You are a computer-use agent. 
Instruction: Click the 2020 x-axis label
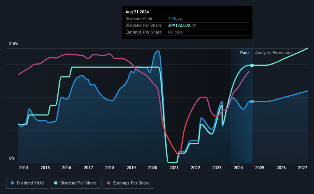[153, 168]
